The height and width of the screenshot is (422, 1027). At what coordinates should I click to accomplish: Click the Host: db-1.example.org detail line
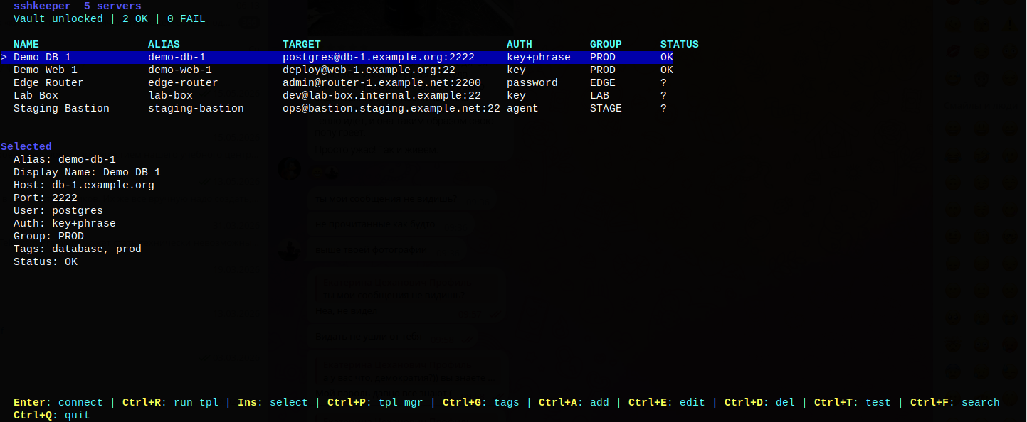84,185
